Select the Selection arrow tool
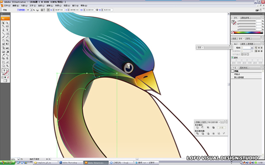265x165 pixels. click(3, 23)
